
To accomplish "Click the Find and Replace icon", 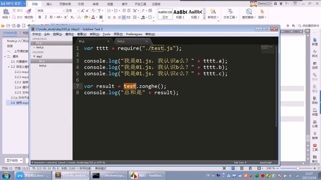I will [249, 11].
